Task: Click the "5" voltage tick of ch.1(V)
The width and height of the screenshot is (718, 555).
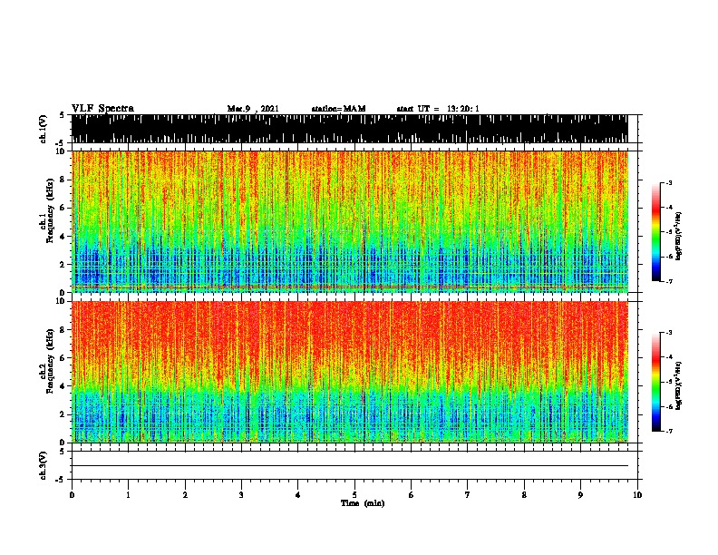Action: click(x=62, y=115)
